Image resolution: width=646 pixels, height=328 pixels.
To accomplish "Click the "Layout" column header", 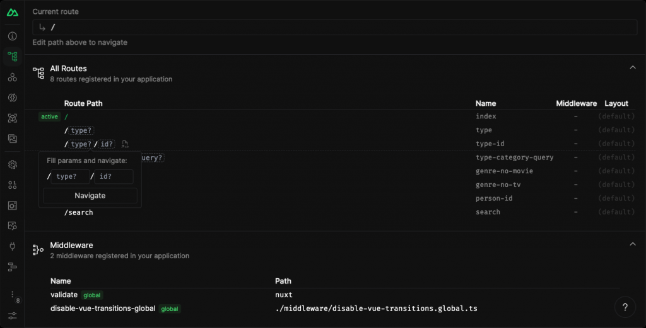I will click(x=616, y=104).
